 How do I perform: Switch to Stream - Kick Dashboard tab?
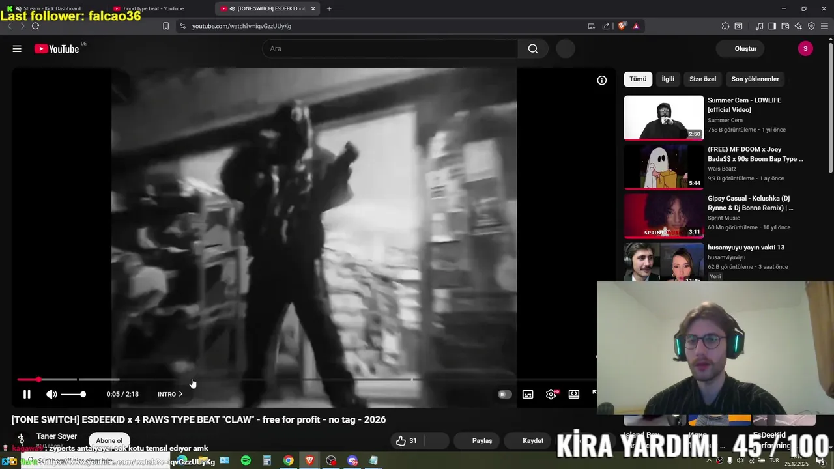(53, 8)
